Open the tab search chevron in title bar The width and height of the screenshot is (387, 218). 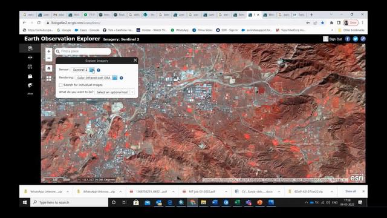pos(331,15)
